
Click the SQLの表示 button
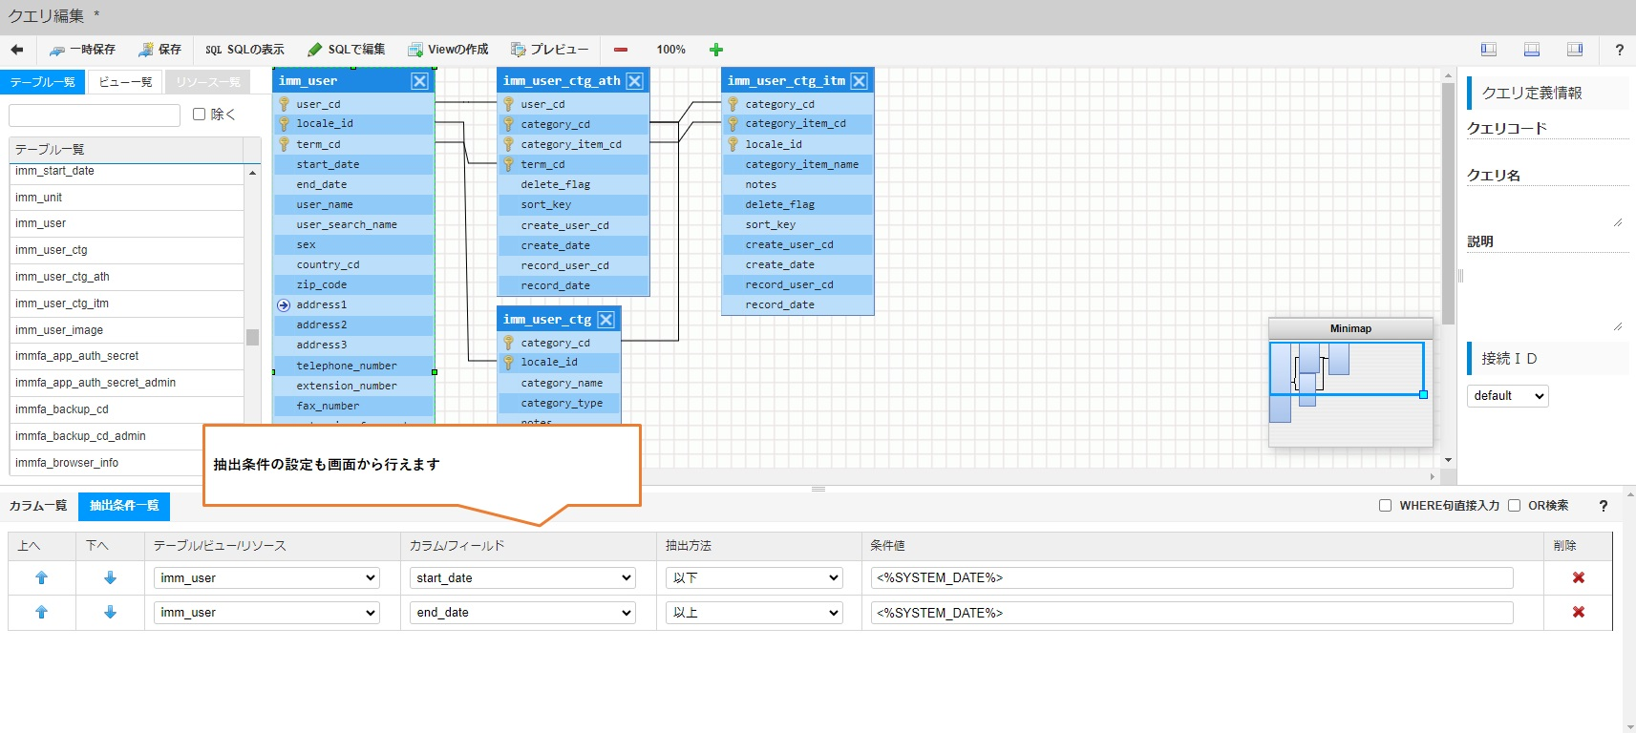coord(244,50)
